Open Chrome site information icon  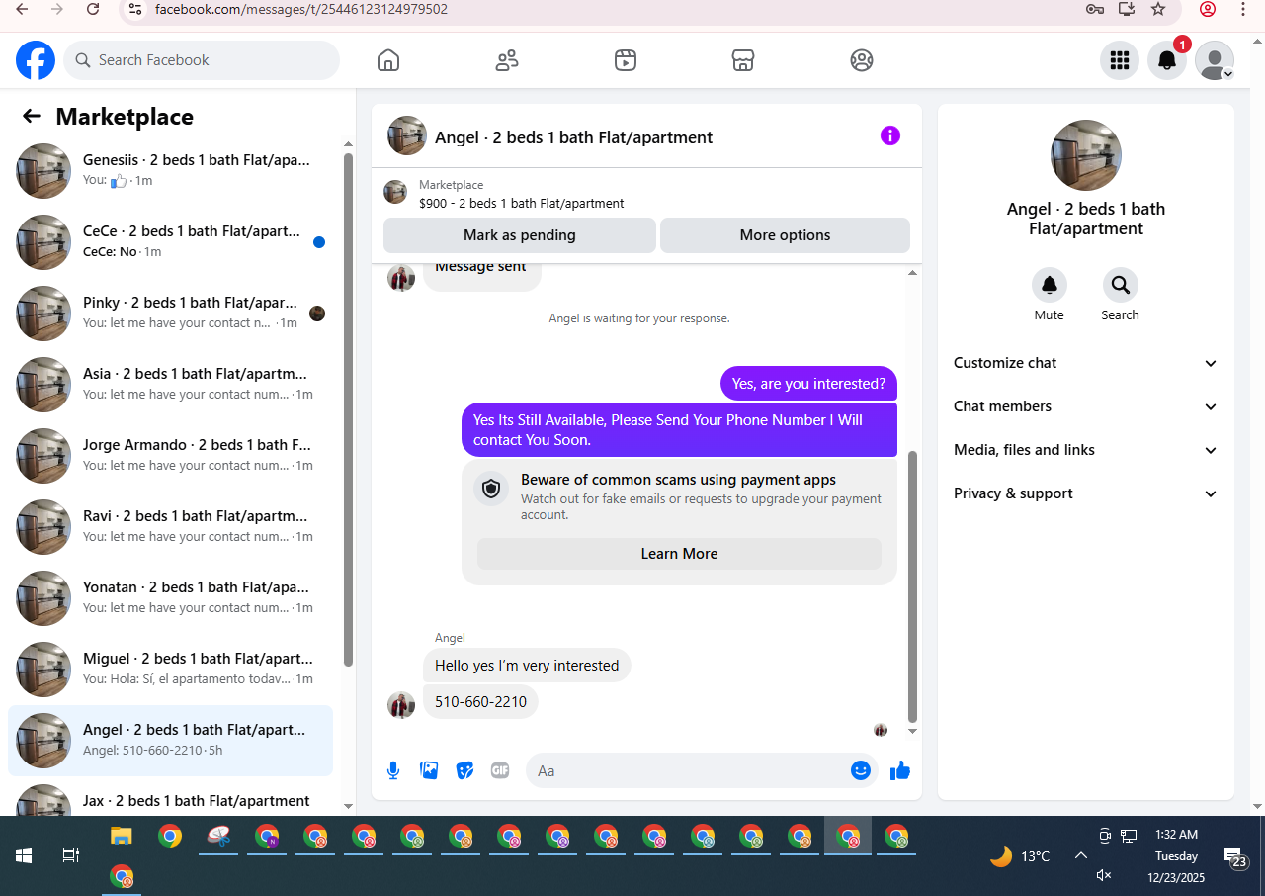(x=136, y=9)
